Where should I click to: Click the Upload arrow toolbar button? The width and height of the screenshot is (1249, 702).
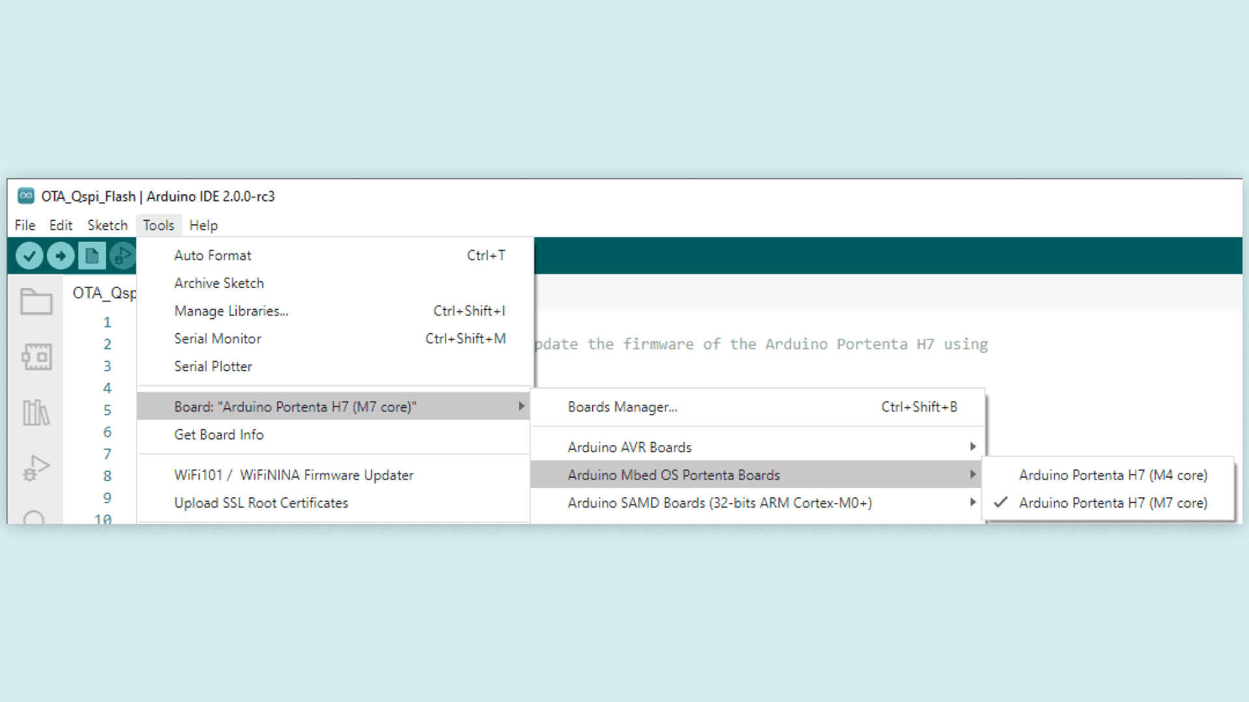coord(60,255)
